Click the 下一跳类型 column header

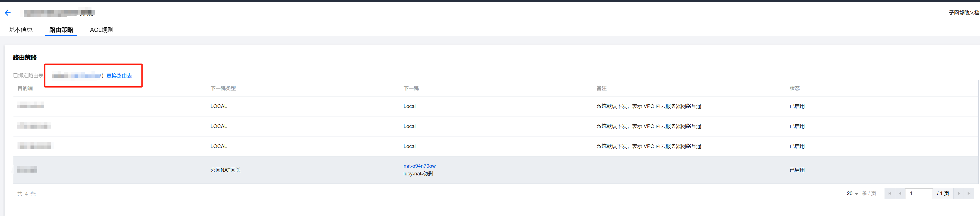click(x=223, y=88)
